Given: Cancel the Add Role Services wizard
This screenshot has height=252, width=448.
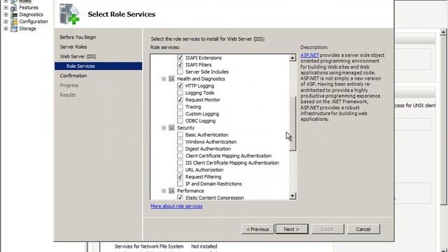Looking at the screenshot, I should [x=363, y=229].
